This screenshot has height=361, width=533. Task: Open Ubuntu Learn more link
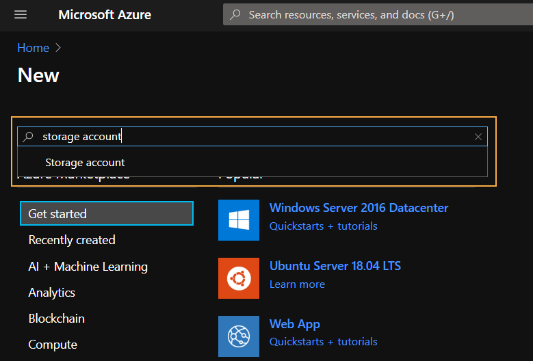point(297,284)
